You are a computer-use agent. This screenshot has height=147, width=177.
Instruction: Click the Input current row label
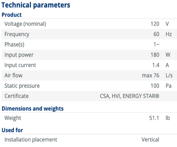tap(20, 65)
